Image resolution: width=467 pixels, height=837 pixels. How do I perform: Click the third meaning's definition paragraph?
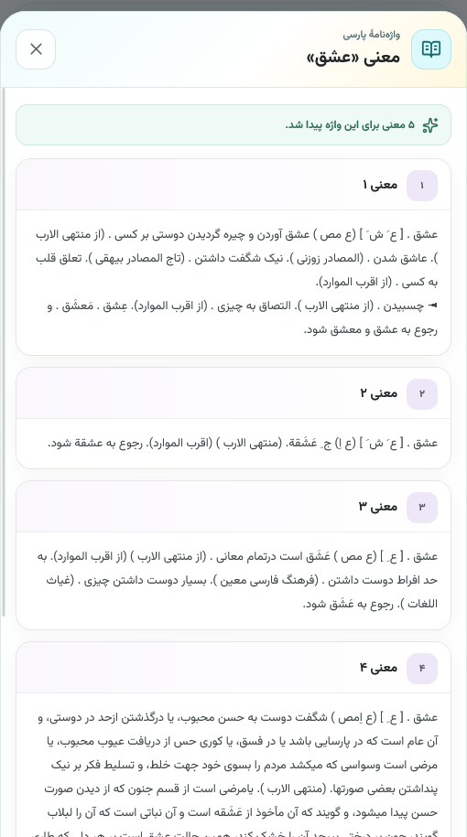pos(236,580)
